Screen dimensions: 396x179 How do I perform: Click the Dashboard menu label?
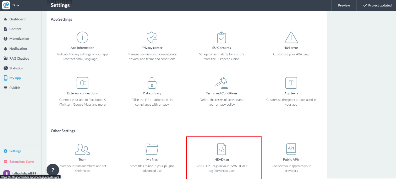click(17, 19)
